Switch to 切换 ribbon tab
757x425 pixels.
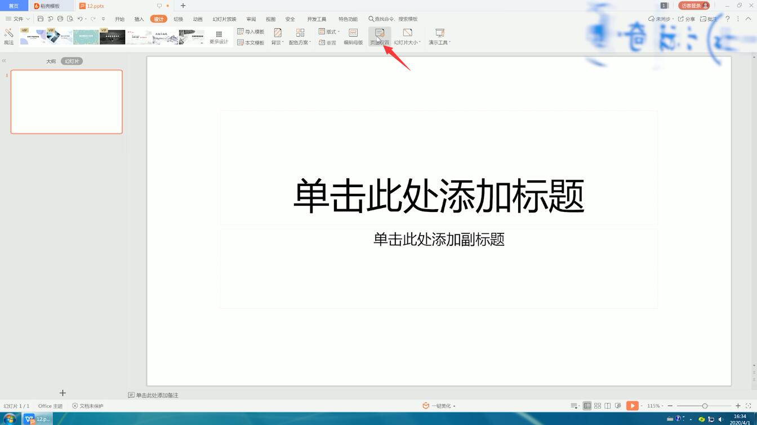(x=178, y=19)
